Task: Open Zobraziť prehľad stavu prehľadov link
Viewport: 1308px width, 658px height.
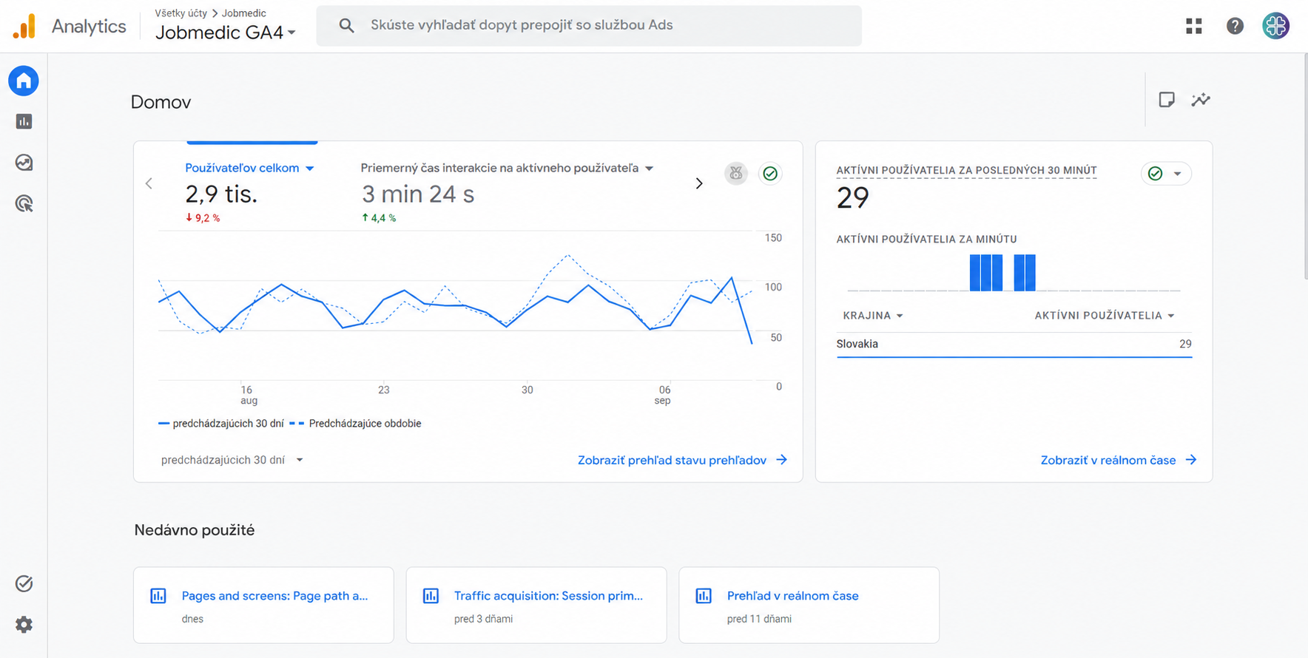Action: [682, 460]
